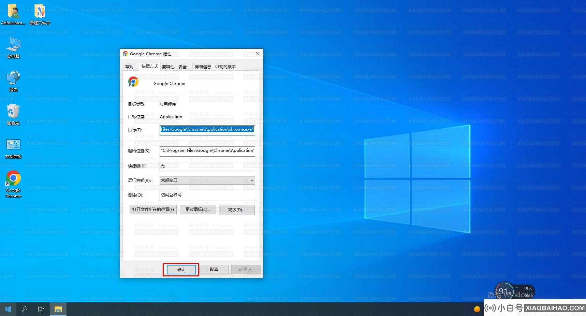Switch to the 安全 tab
Viewport: 586px width, 316px height.
click(182, 67)
